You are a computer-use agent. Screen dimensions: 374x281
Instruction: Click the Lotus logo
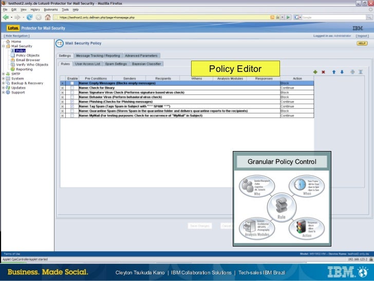click(13, 28)
